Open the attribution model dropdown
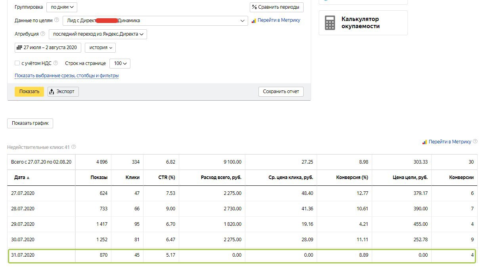480x267 pixels. tap(98, 34)
